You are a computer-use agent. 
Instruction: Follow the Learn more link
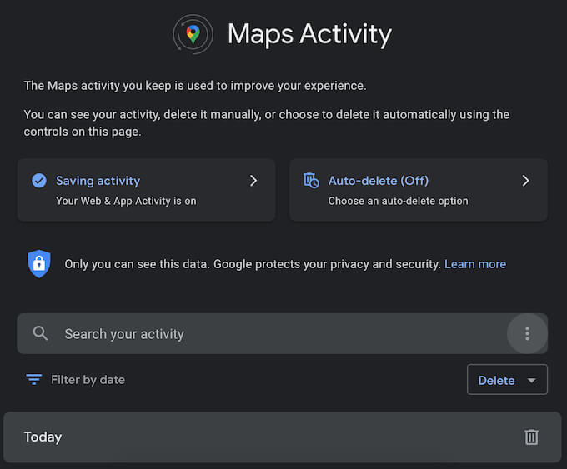(475, 264)
